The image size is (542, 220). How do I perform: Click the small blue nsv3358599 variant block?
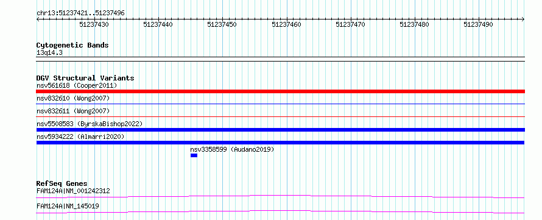tap(194, 155)
